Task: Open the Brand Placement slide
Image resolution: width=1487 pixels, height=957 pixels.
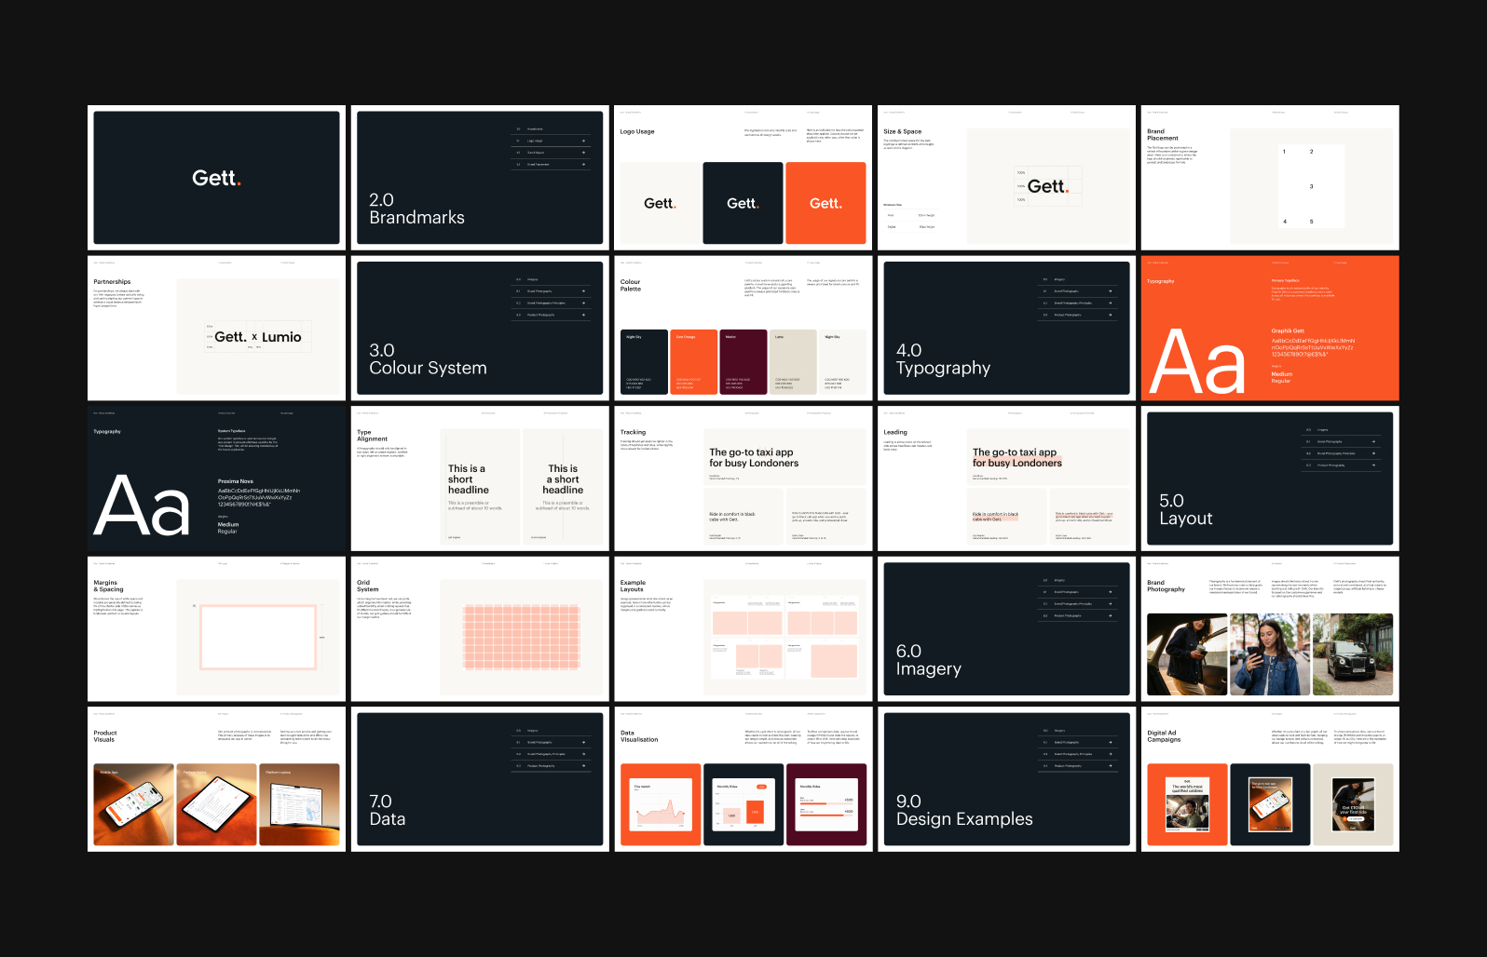Action: pyautogui.click(x=1270, y=178)
